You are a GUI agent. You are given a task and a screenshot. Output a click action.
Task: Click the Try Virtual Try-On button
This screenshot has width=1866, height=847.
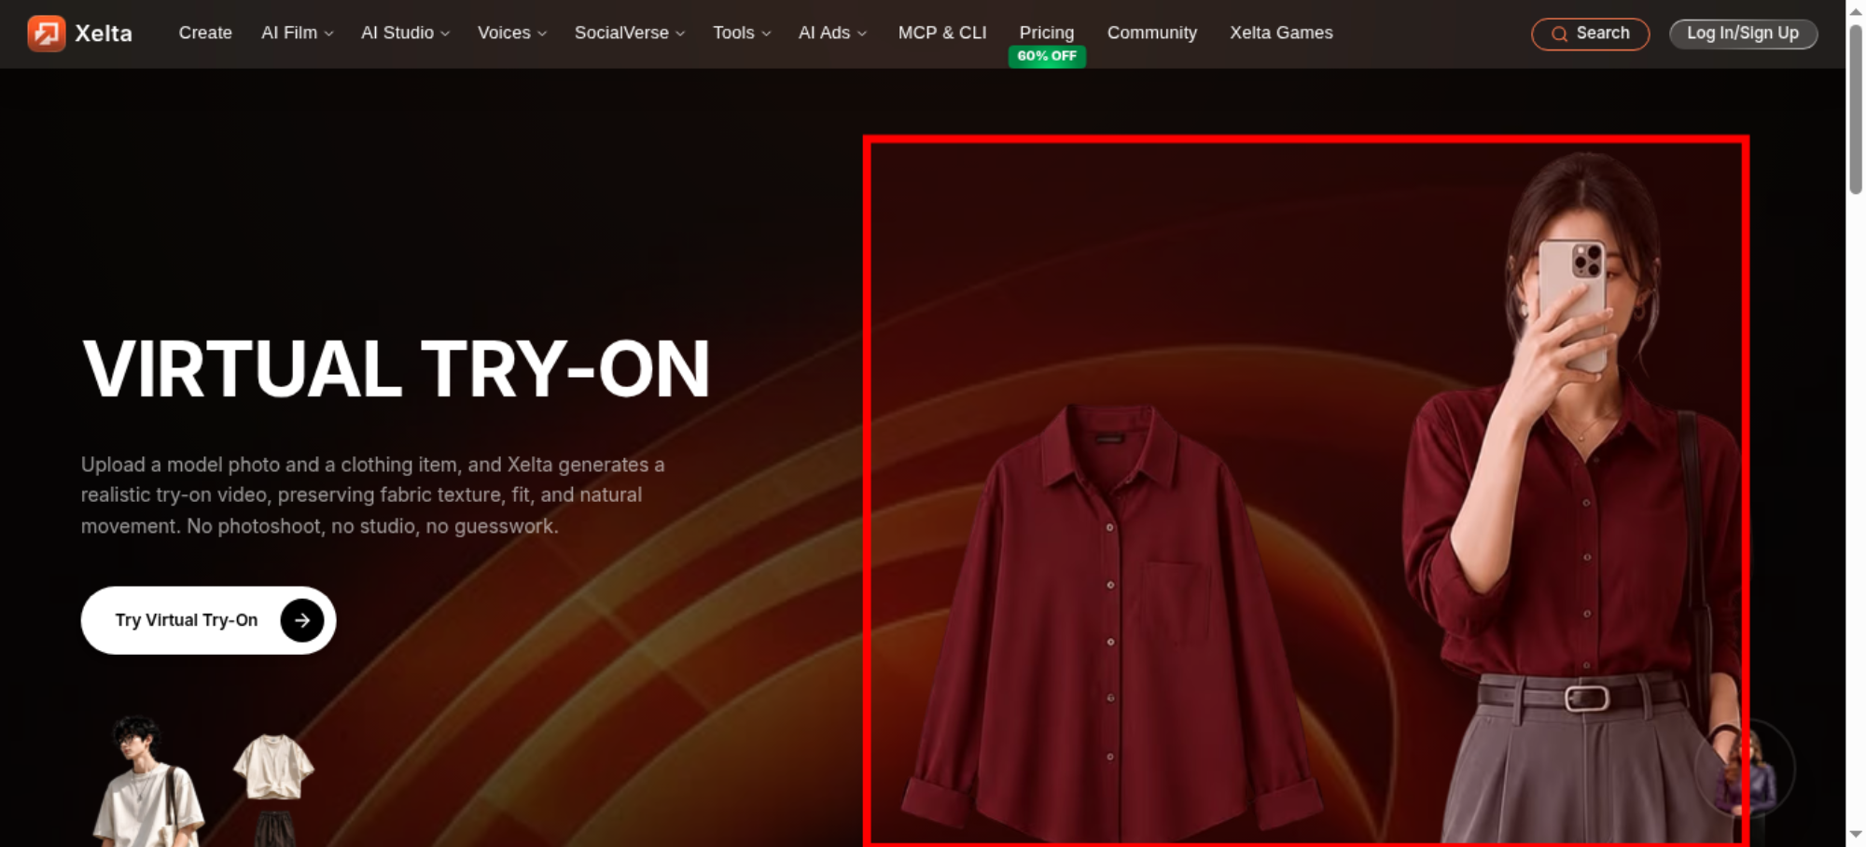pyautogui.click(x=208, y=620)
